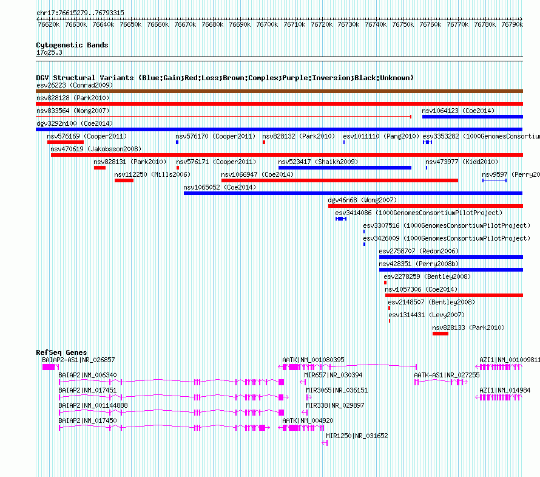Click nsv1065052 (Coe2014) blue bar
Screen dimensions: 540x477
(353, 193)
